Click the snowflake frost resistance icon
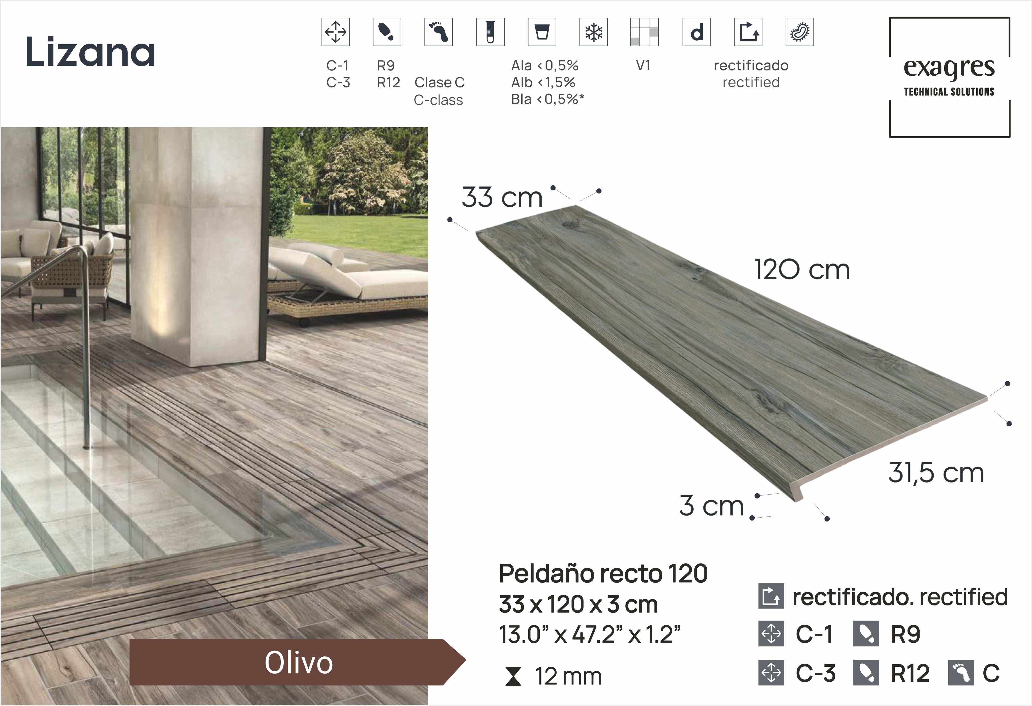The image size is (1032, 706). click(593, 32)
